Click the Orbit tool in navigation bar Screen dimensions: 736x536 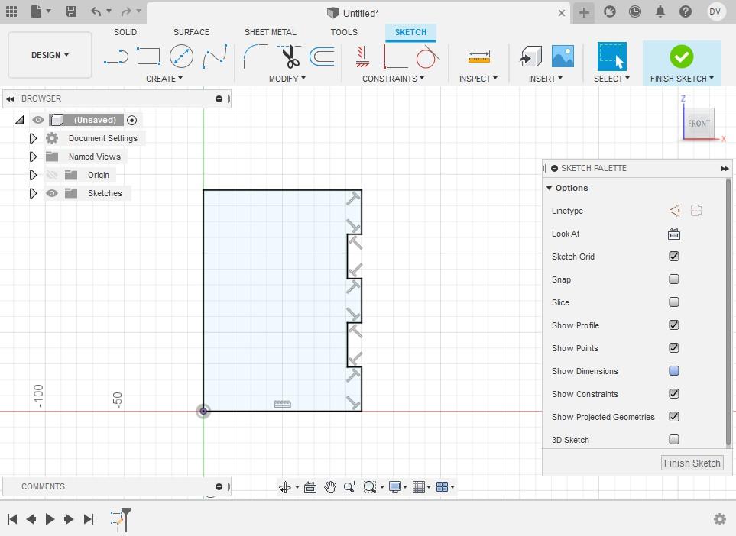point(285,487)
